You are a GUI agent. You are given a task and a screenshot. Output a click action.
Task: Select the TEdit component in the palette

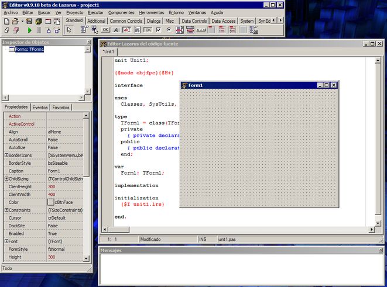pyautogui.click(x=126, y=30)
